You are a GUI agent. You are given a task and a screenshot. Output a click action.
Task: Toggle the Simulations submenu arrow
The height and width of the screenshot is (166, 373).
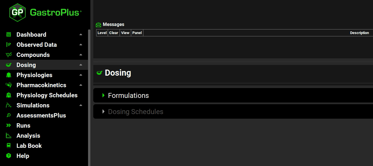click(x=81, y=105)
